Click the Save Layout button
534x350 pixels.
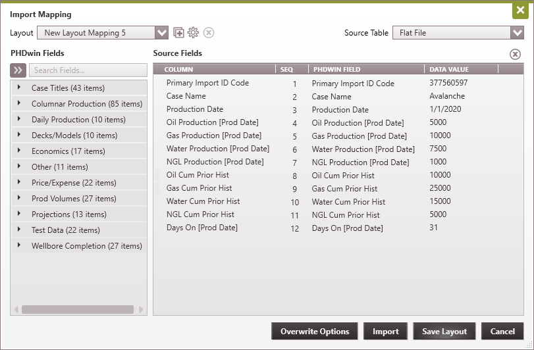pyautogui.click(x=444, y=332)
